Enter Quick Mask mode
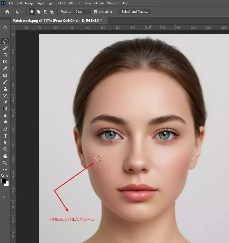Image resolution: width=229 pixels, height=243 pixels. click(x=5, y=191)
